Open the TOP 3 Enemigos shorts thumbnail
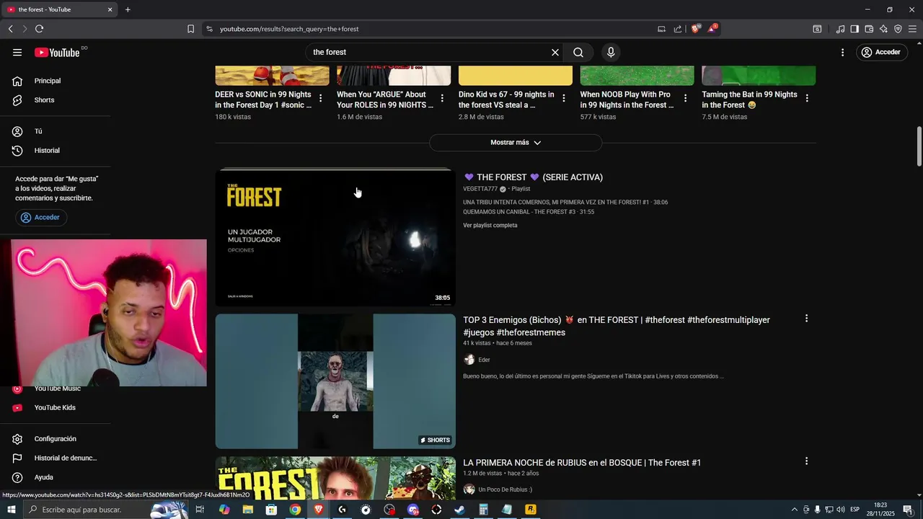This screenshot has width=923, height=519. coord(335,381)
